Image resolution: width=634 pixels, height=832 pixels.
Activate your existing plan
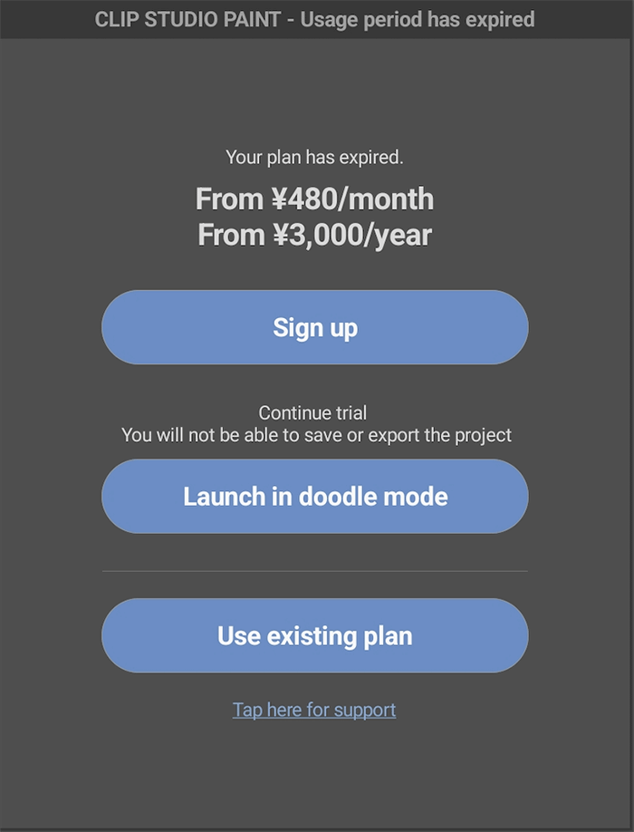point(314,635)
